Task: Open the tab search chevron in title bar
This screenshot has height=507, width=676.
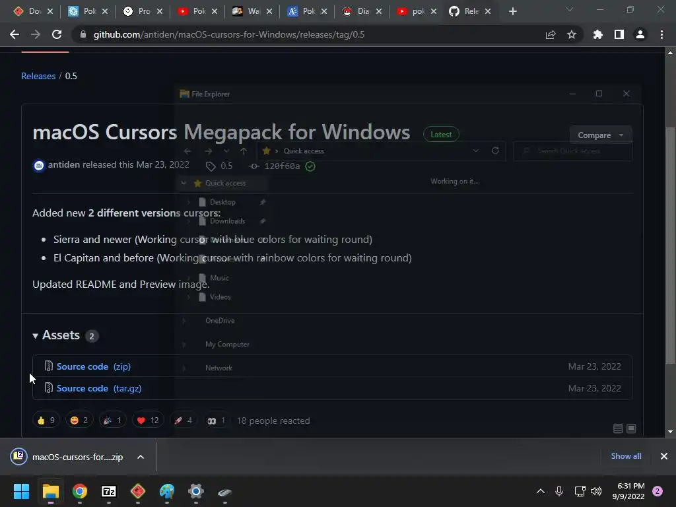Action: tap(570, 9)
